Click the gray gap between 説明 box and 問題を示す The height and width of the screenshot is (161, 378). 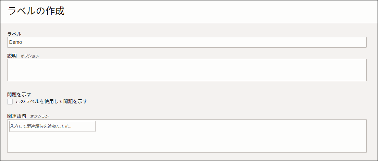pyautogui.click(x=187, y=86)
